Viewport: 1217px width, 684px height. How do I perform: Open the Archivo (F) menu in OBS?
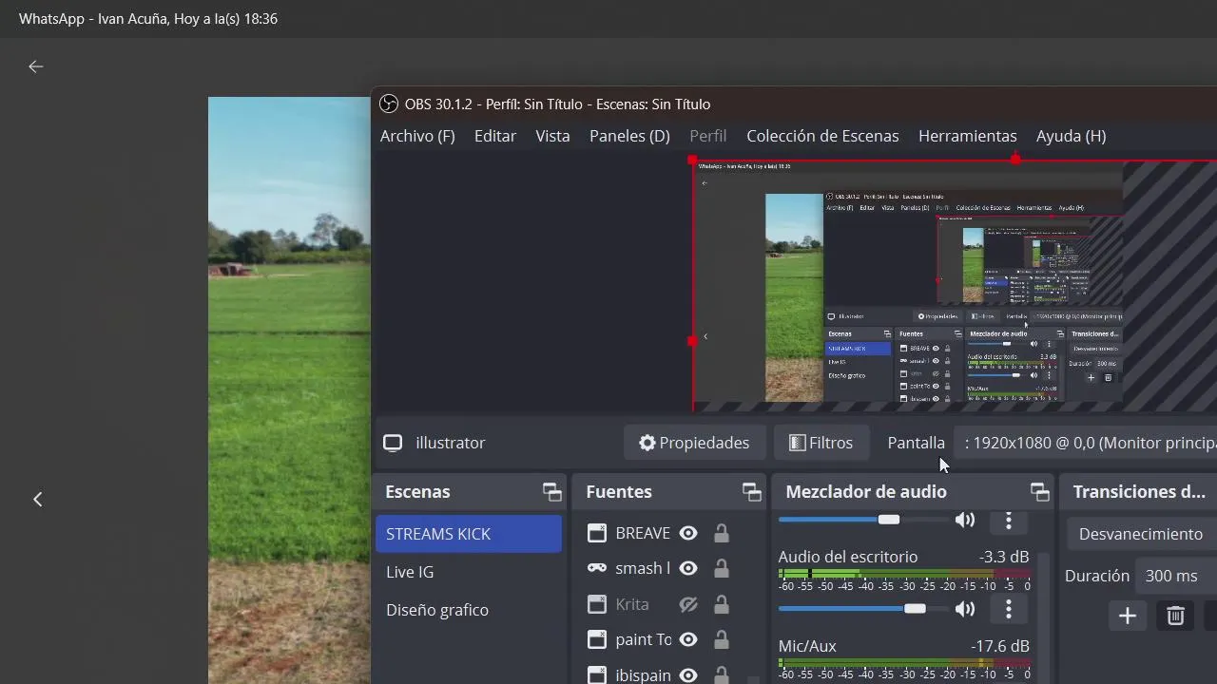417,136
